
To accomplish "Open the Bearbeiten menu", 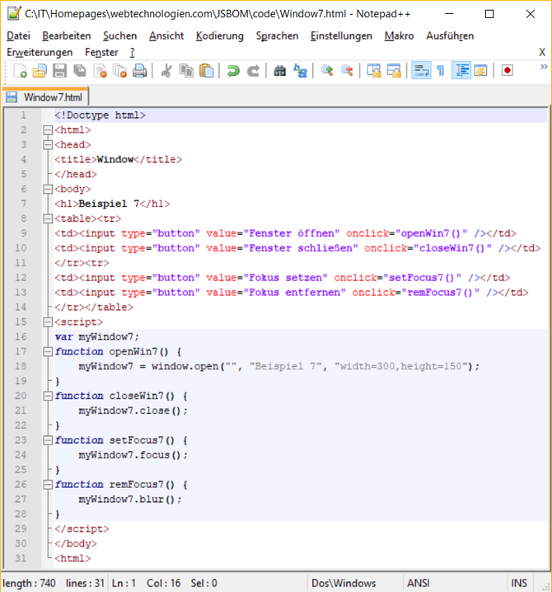I will (67, 36).
